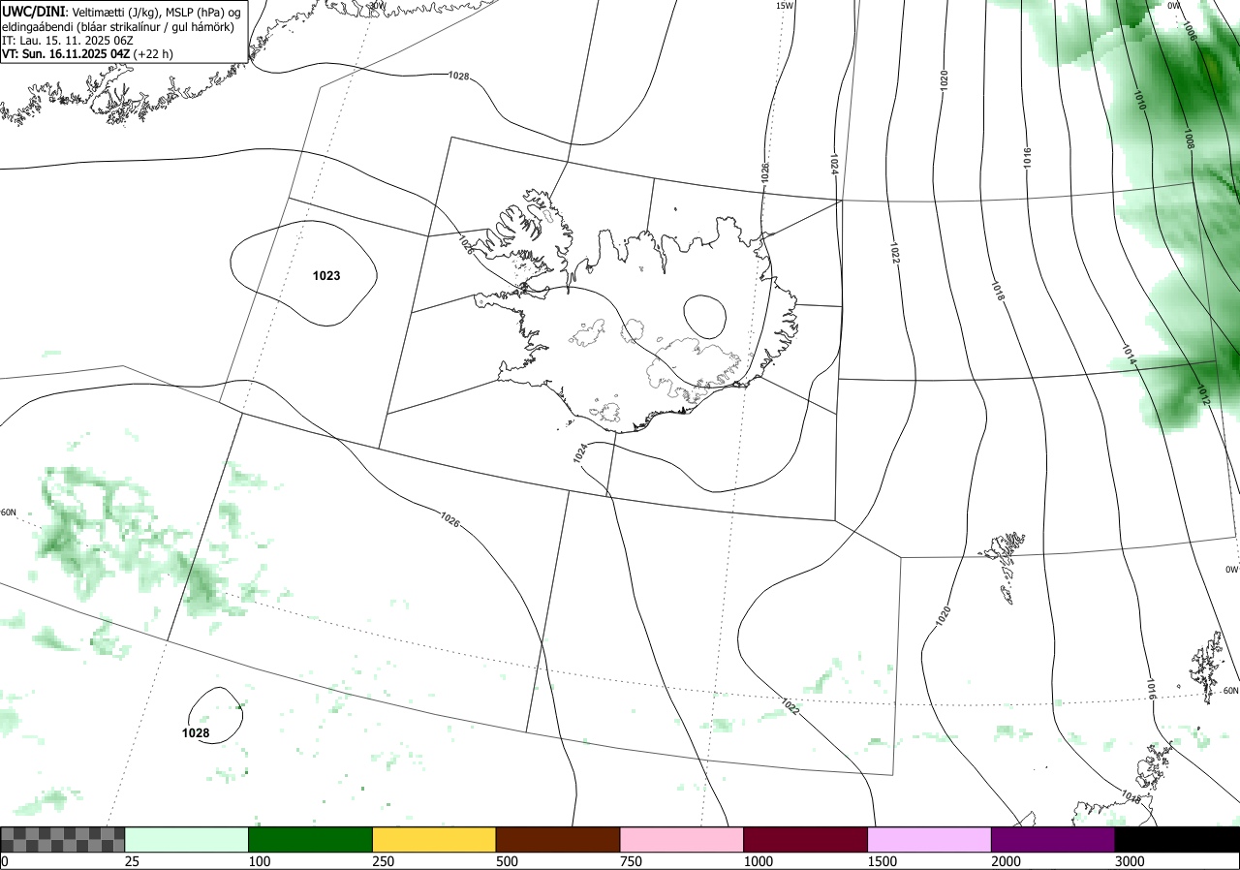Select the yellow 250–500 legend swatch
This screenshot has width=1240, height=870.
click(434, 839)
